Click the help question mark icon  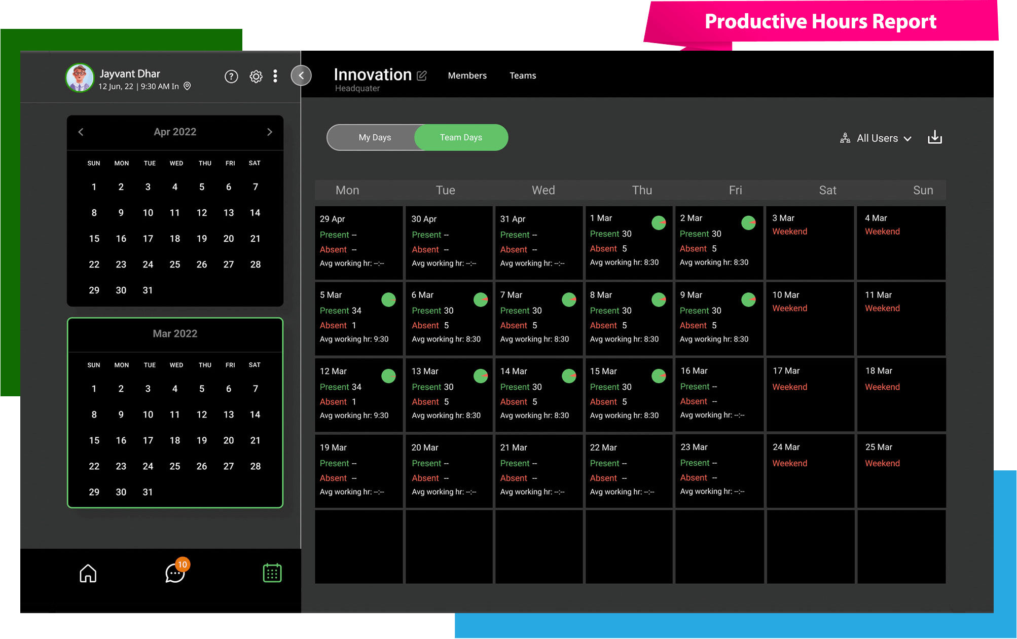231,77
